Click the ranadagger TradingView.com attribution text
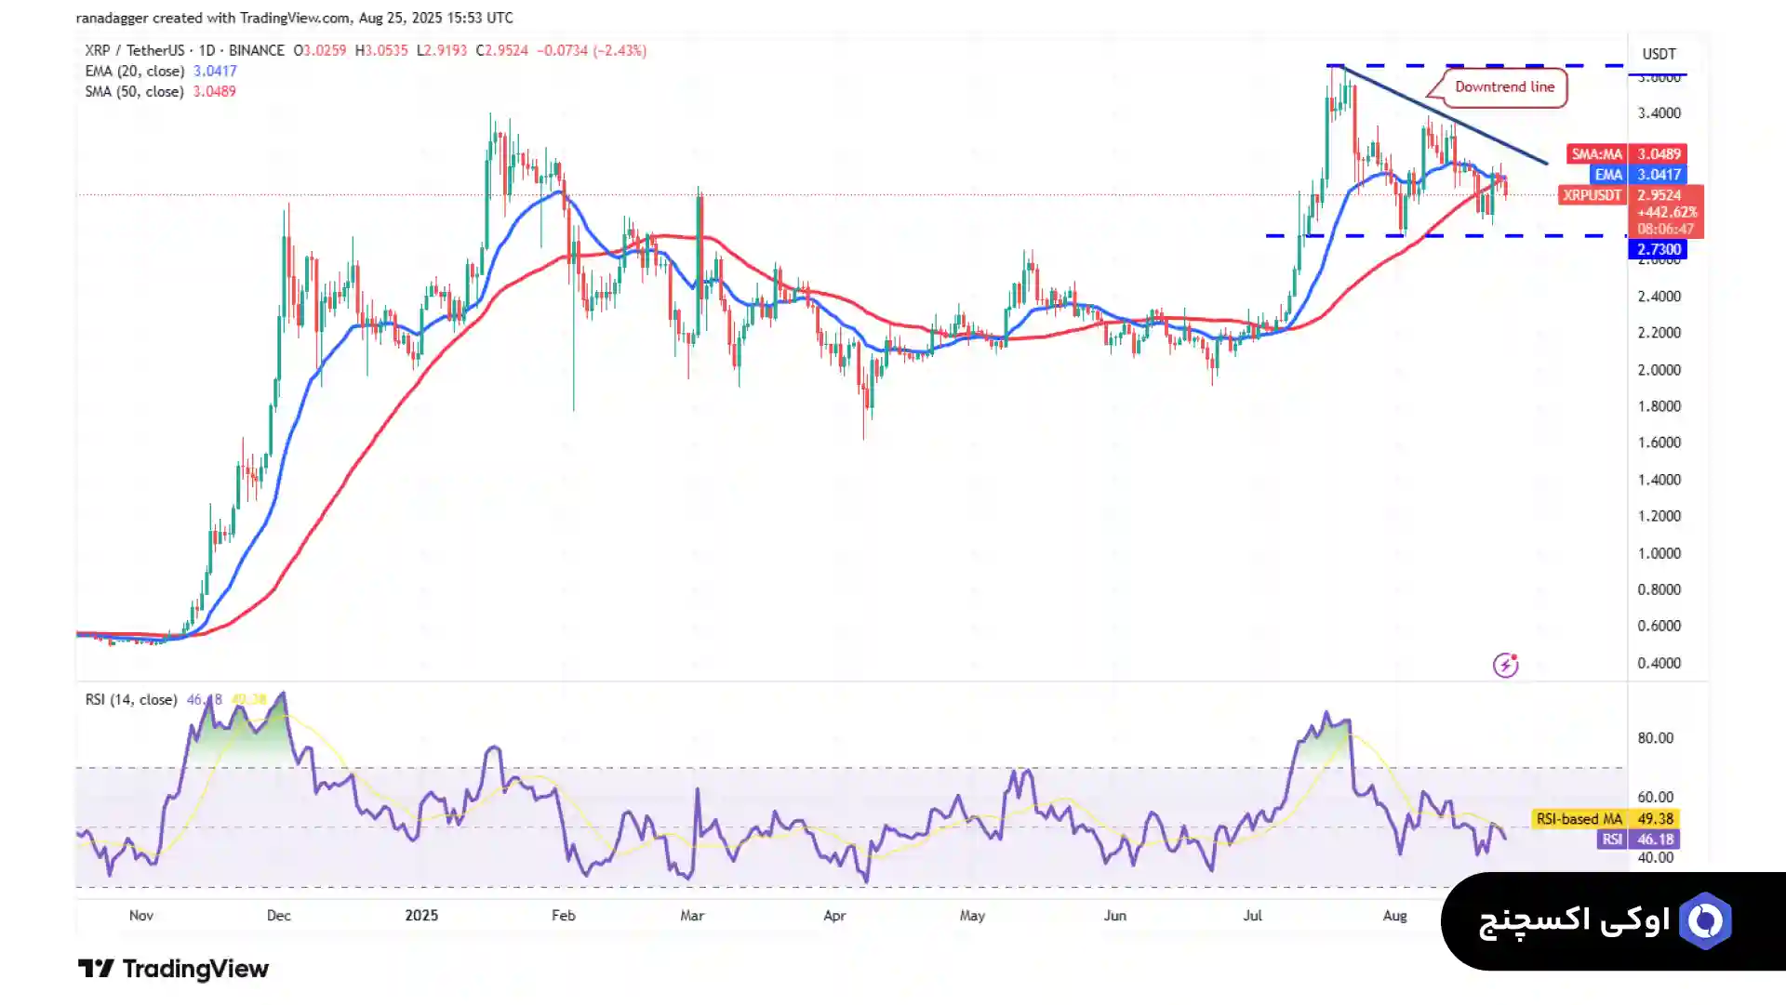Image resolution: width=1786 pixels, height=1005 pixels. coord(294,18)
